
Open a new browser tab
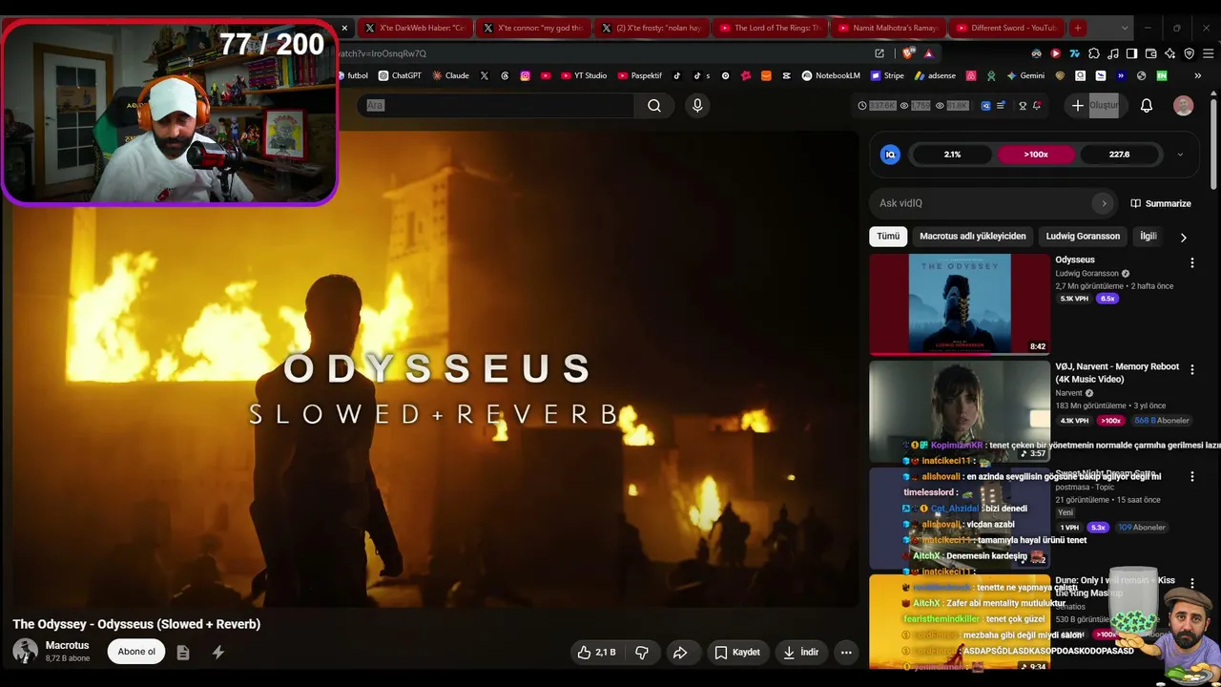[1077, 28]
